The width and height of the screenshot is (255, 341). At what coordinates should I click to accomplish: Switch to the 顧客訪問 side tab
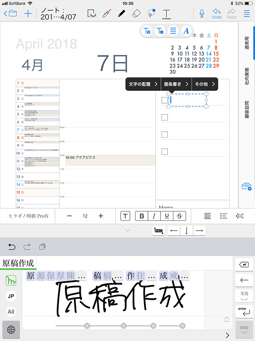[247, 110]
